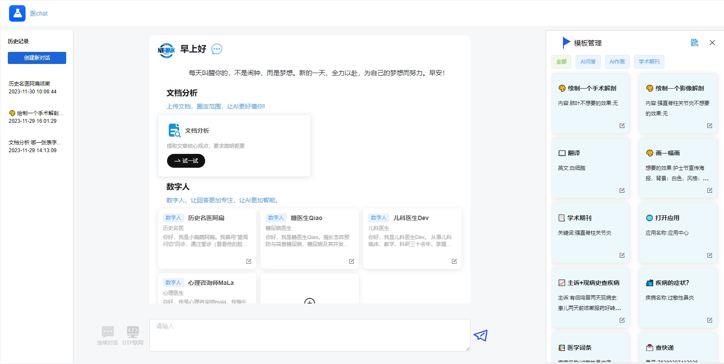724x364 pixels.
Task: Click the chat bubble icon beside 早上好
Action: click(x=217, y=49)
